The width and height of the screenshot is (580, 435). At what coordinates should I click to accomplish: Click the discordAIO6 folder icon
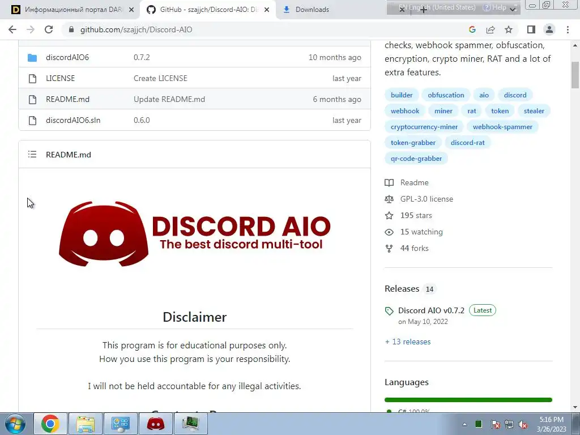pyautogui.click(x=32, y=58)
